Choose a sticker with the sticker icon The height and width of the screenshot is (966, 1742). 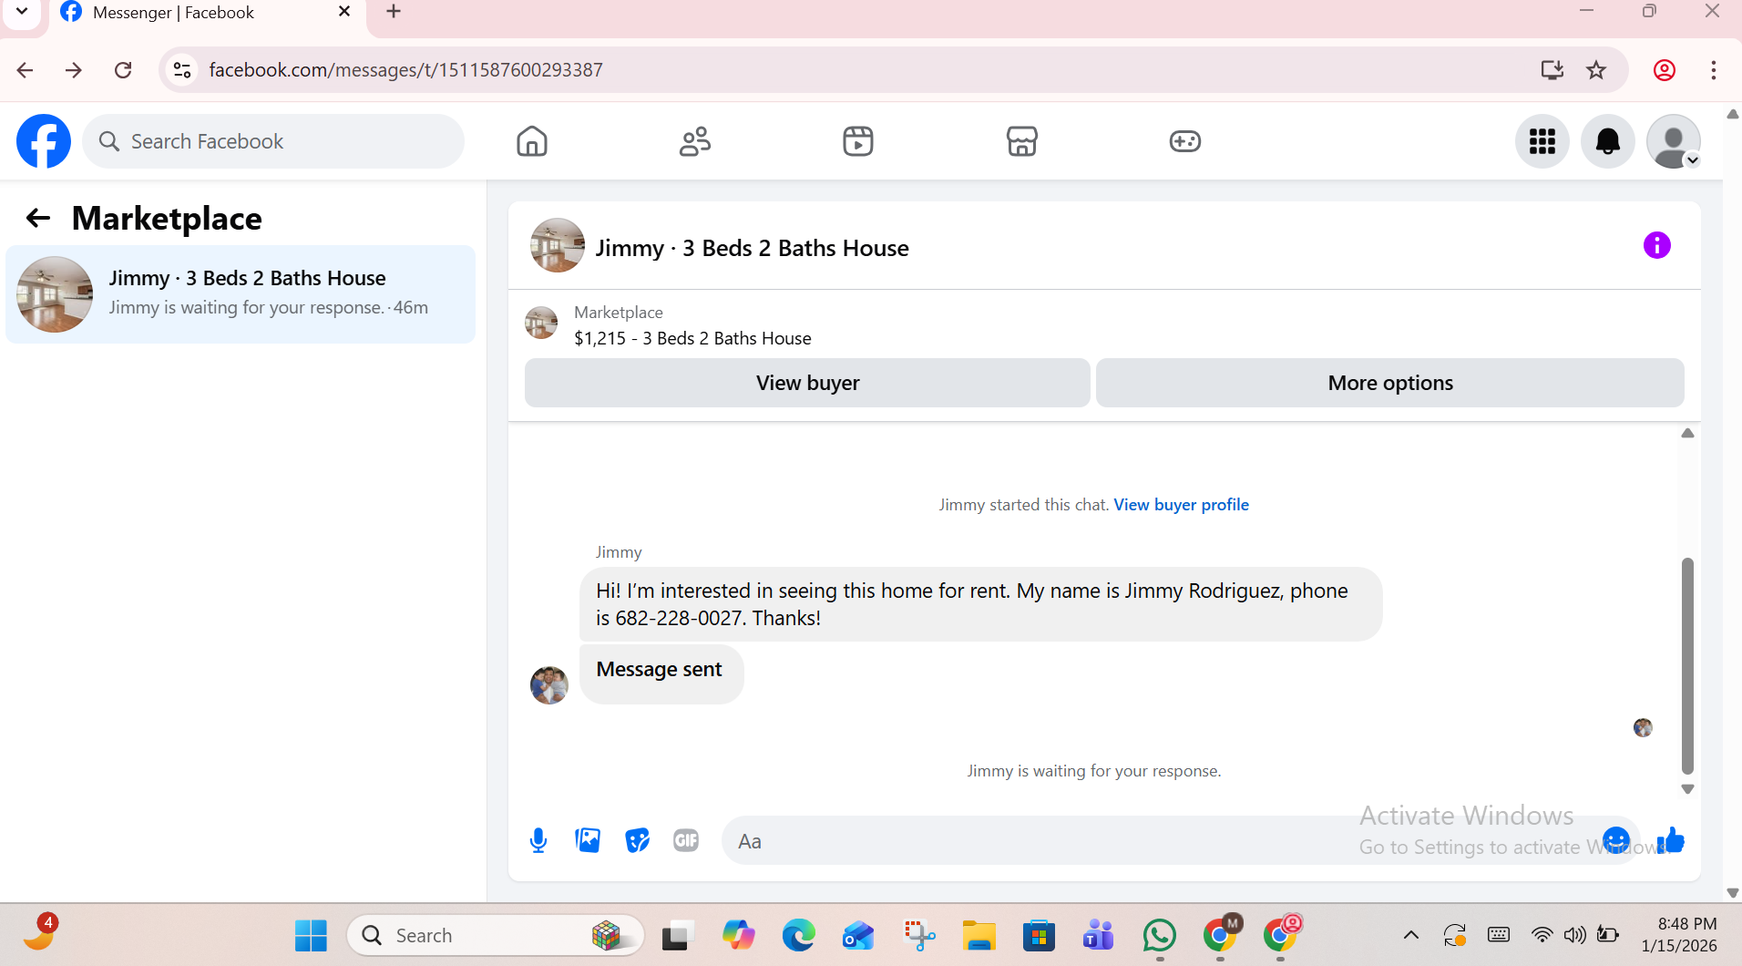point(637,840)
